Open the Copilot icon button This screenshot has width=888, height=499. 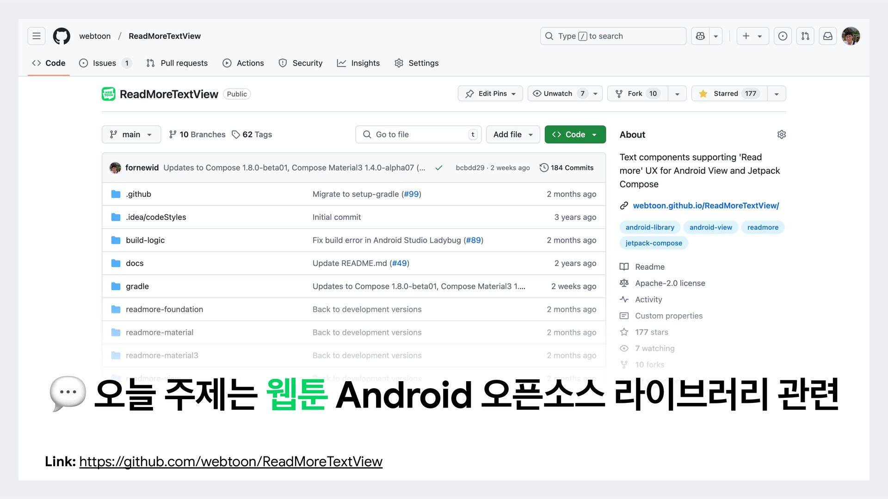(700, 36)
